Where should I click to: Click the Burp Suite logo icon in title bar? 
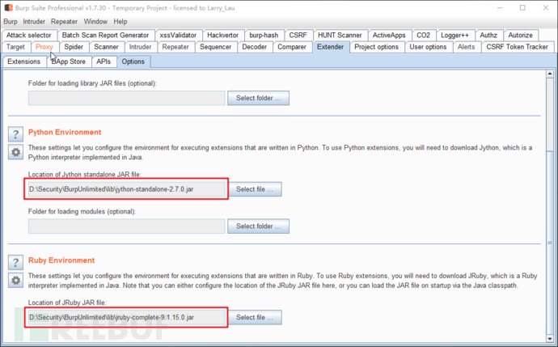coord(8,7)
